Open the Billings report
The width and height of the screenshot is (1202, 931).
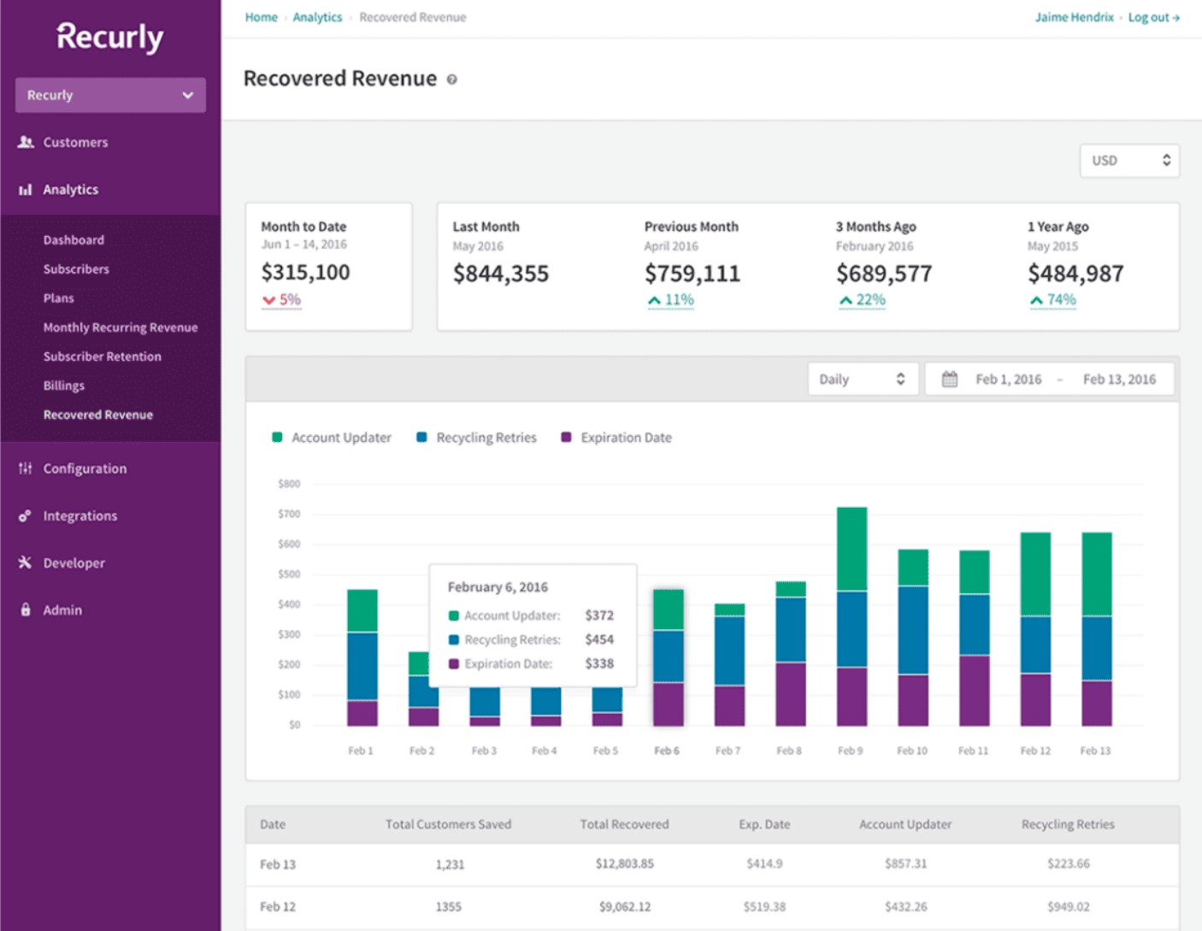tap(64, 386)
